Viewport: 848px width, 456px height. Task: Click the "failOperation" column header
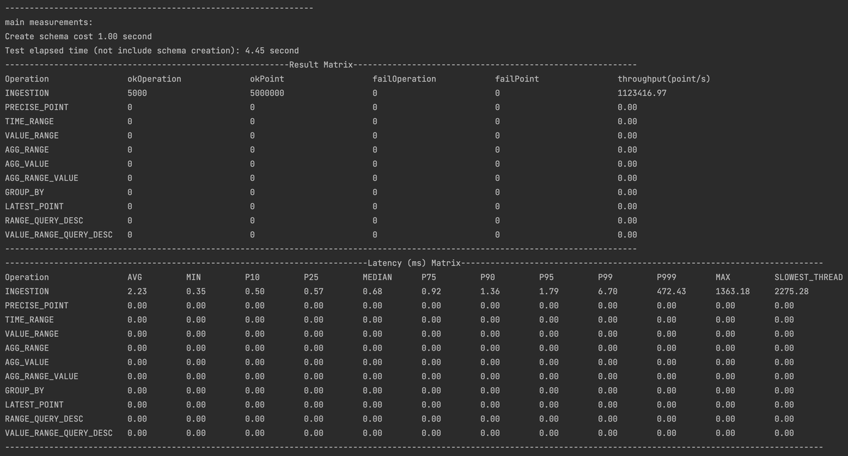[x=404, y=79]
